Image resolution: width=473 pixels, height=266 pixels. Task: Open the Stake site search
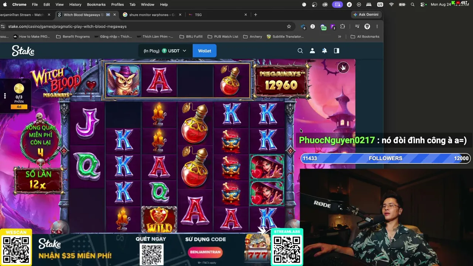300,51
